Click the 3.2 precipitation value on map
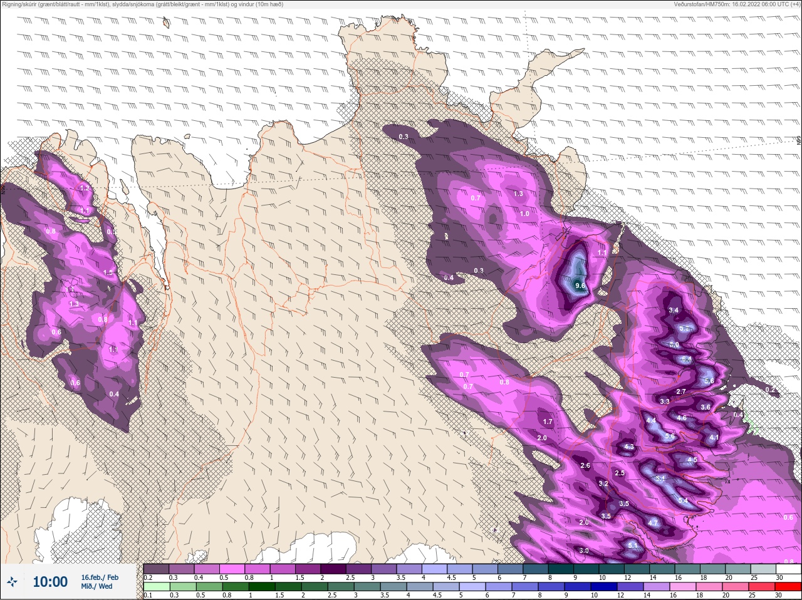Screen dimensions: 802x600 [603, 484]
